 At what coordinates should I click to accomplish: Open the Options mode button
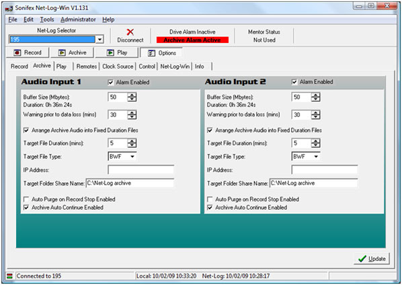[161, 53]
